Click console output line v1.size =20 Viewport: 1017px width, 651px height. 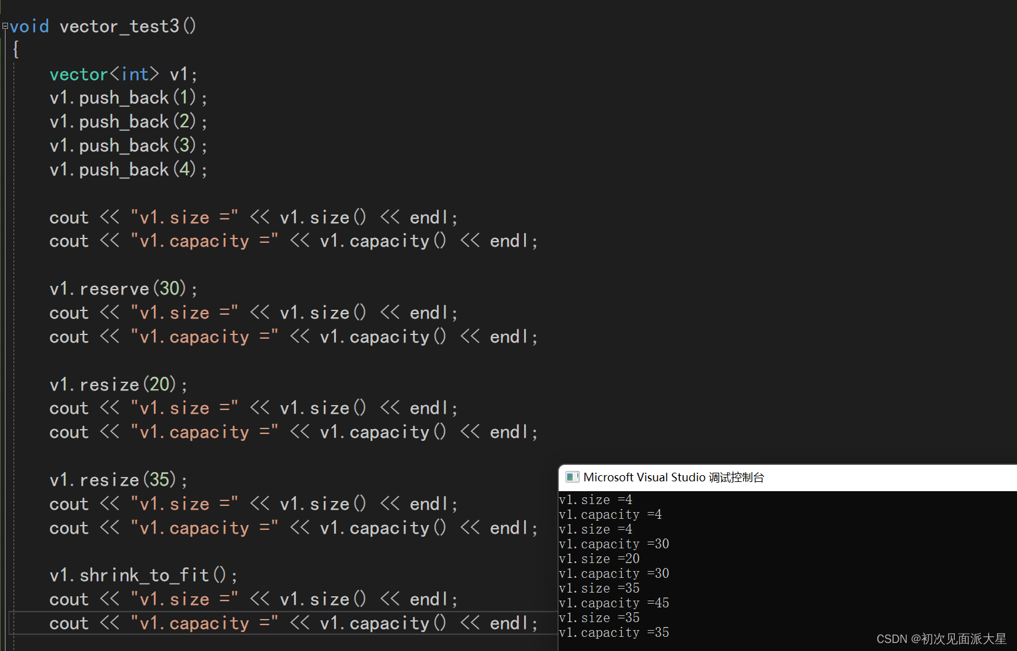tap(599, 558)
